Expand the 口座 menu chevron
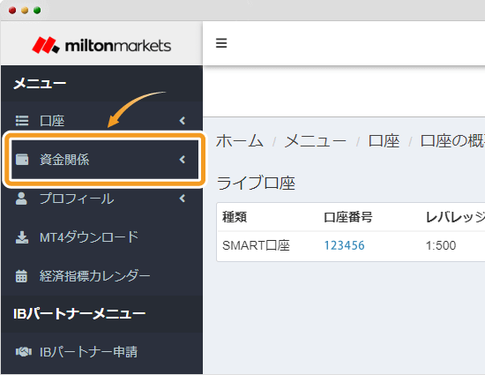The image size is (485, 375). tap(183, 121)
